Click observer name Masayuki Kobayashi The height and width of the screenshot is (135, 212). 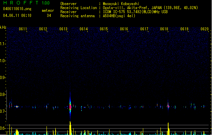pyautogui.click(x=121, y=4)
